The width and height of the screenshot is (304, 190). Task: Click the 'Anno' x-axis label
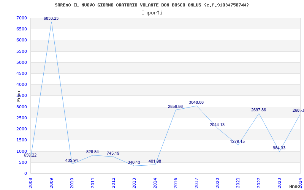coord(295,186)
